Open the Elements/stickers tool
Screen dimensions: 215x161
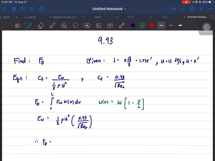click(x=87, y=25)
